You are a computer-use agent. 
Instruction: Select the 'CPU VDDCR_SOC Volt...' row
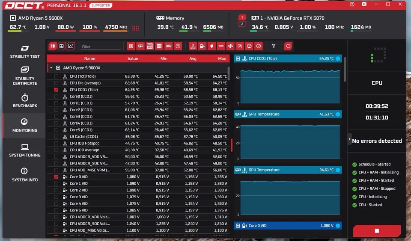click(138, 224)
